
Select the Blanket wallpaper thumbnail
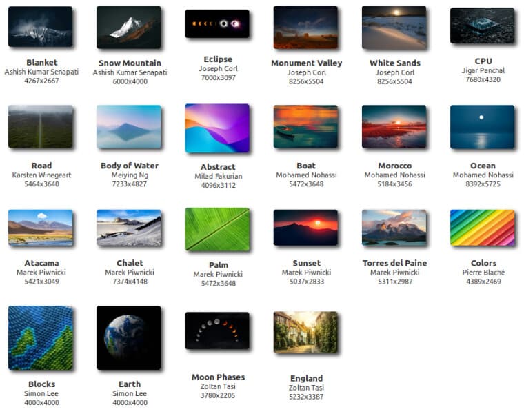tap(41, 26)
